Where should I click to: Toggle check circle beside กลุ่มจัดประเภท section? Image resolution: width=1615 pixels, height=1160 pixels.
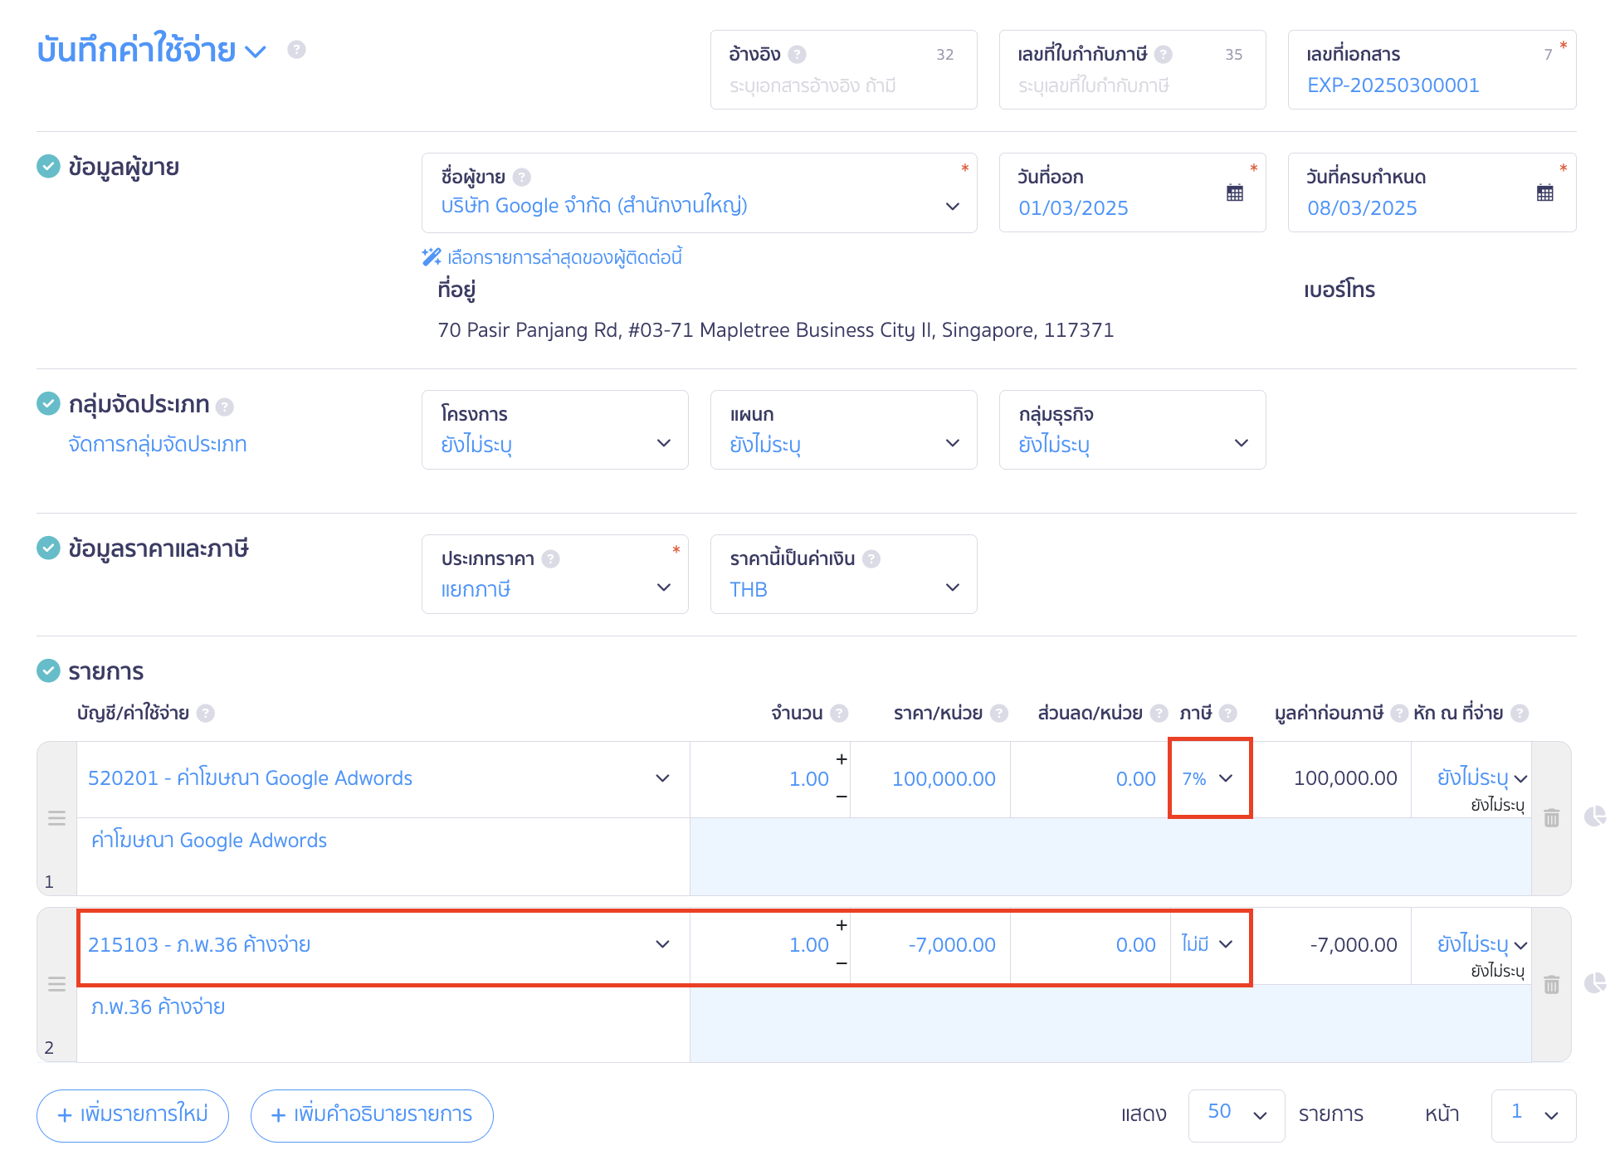click(x=48, y=404)
